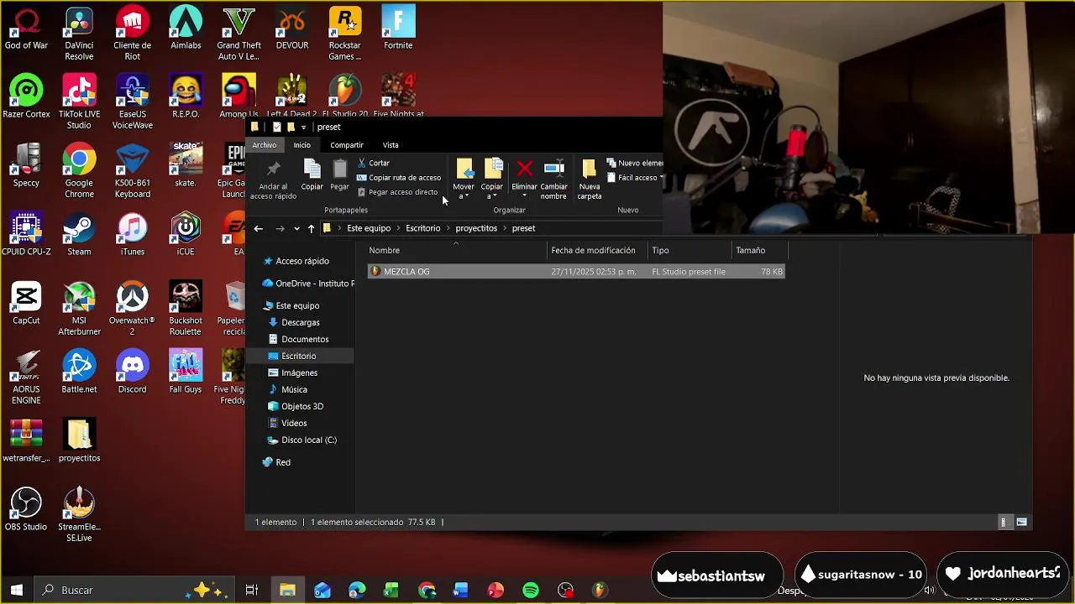Go up one folder level arrow
Viewport: 1075px width, 604px height.
click(x=311, y=228)
